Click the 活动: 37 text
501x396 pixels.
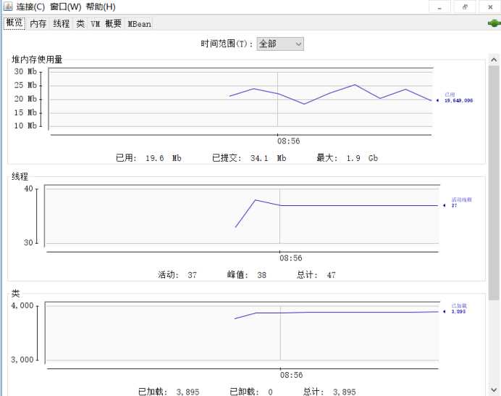(177, 275)
